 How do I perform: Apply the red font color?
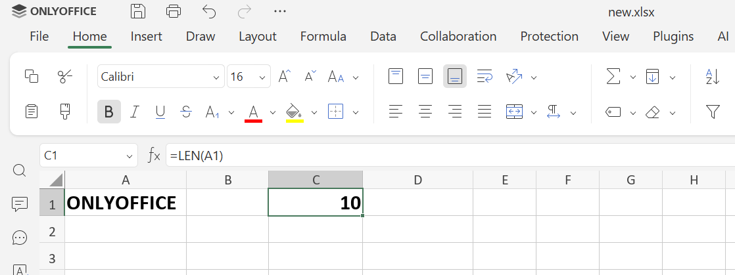point(253,113)
